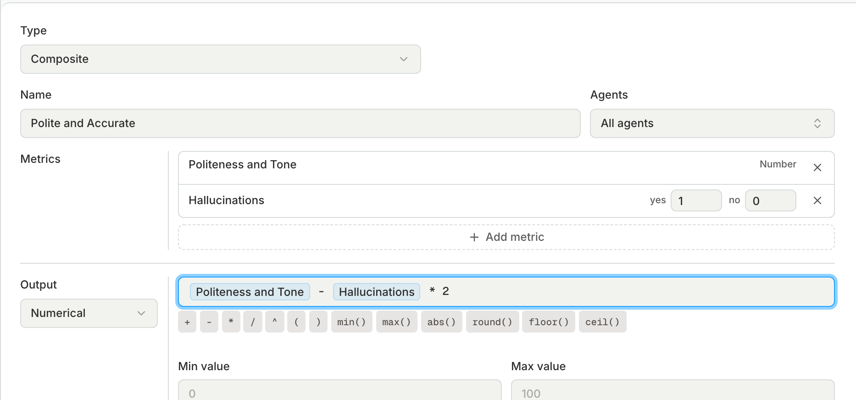Click the Hallucinations no value field
Image resolution: width=856 pixels, height=400 pixels.
(770, 200)
